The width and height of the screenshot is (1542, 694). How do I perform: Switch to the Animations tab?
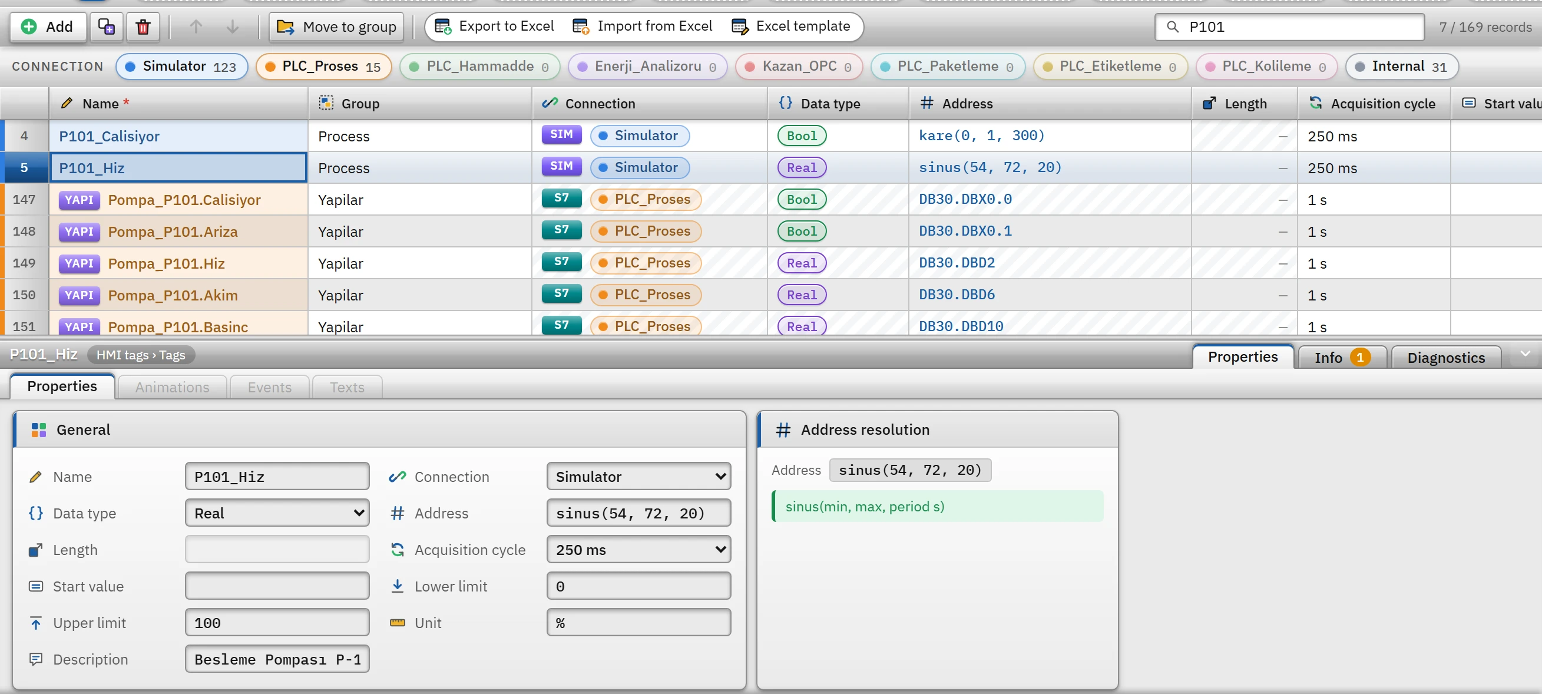point(173,388)
